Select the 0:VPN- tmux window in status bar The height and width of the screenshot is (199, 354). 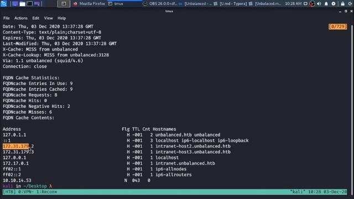[26, 192]
